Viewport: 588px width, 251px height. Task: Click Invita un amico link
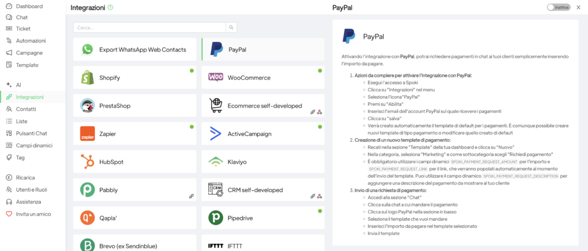33,214
